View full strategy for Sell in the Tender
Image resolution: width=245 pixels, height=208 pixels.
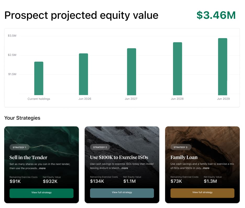[41, 193]
